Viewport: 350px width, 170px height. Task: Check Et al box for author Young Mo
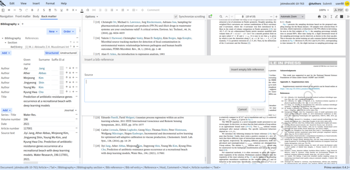point(62,87)
